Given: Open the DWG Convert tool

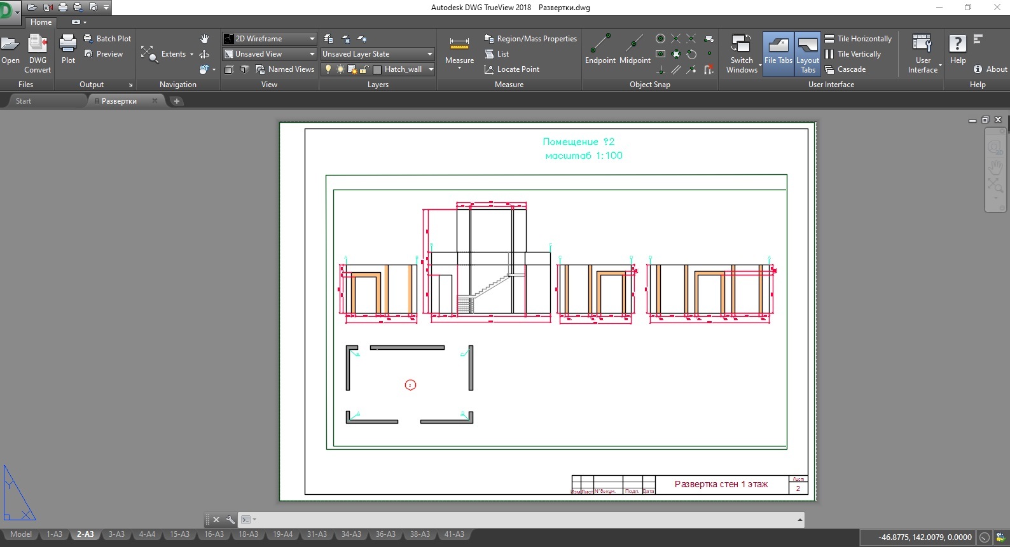Looking at the screenshot, I should click(x=38, y=53).
